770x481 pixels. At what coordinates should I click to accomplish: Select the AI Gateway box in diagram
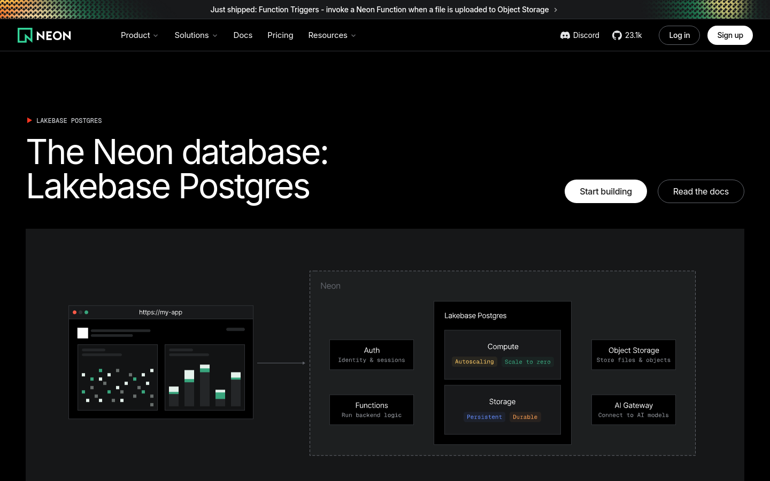point(634,410)
